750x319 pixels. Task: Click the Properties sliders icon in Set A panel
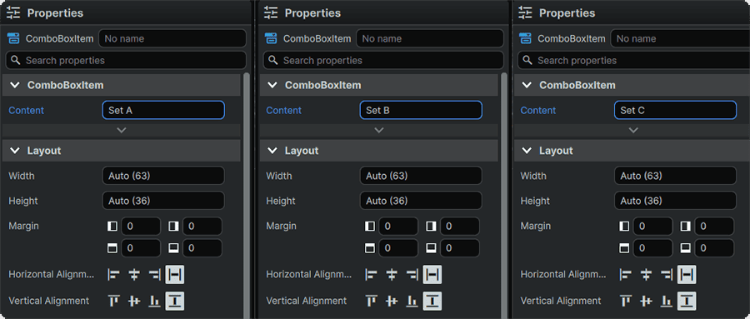point(13,13)
